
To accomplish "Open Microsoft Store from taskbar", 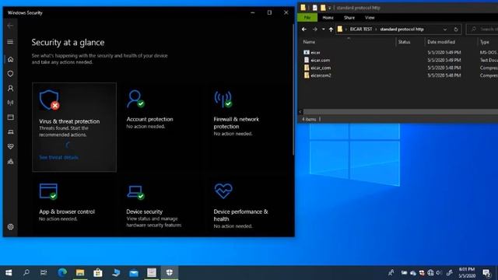I will click(x=98, y=273).
